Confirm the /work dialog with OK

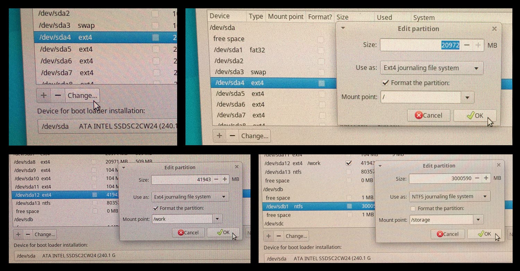click(223, 233)
